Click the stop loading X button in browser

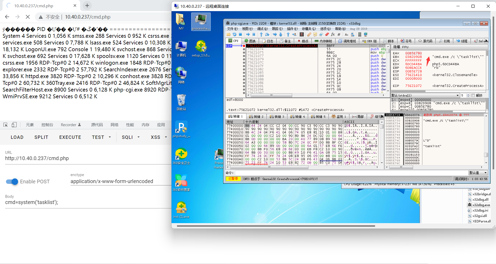click(28, 17)
